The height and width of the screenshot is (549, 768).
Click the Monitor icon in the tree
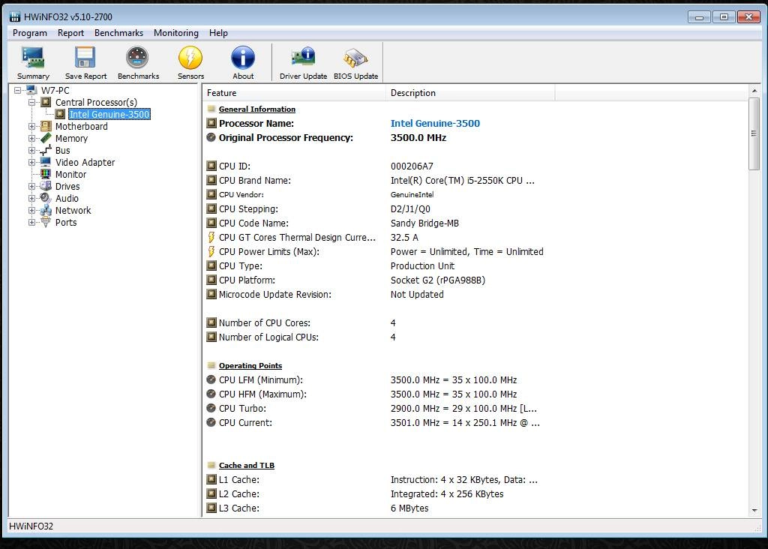point(46,174)
